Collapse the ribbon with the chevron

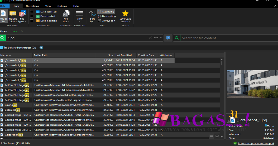point(275,6)
